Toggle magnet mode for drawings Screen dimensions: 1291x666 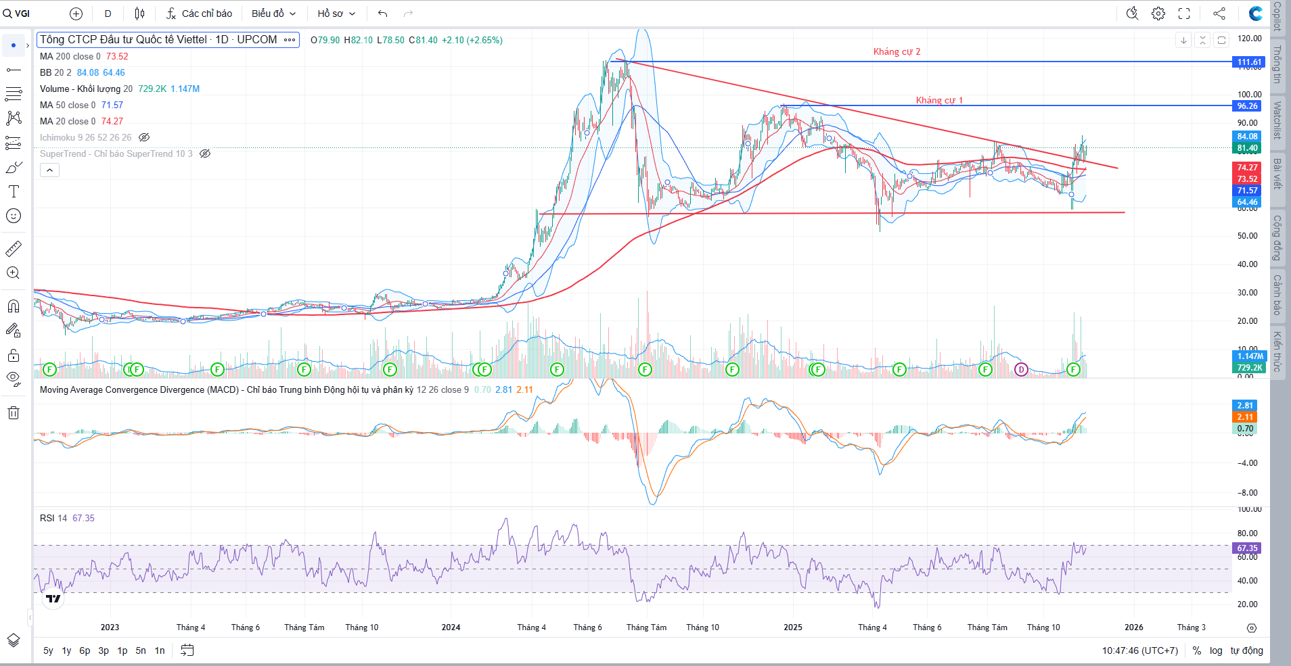click(x=14, y=306)
